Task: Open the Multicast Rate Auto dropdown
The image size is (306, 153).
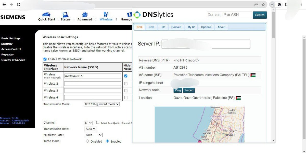Action: [94, 135]
